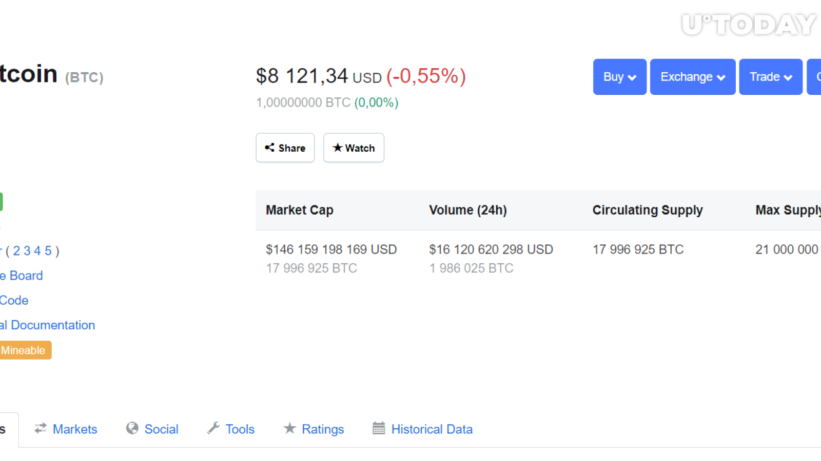Click the Trade button chevron arrow
Screen dimensions: 821x461
788,77
